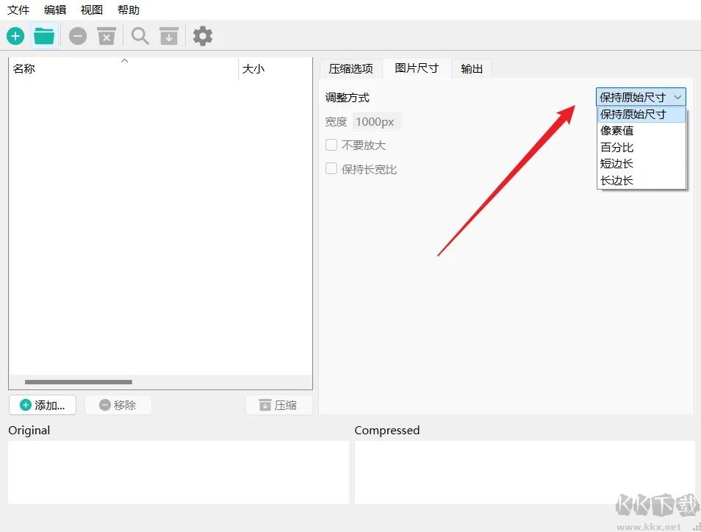Clear the list with the box-x icon
Image resolution: width=701 pixels, height=532 pixels.
[x=107, y=36]
